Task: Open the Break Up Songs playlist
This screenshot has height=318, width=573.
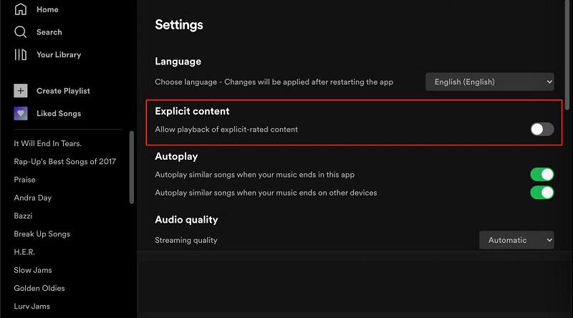Action: coord(42,234)
